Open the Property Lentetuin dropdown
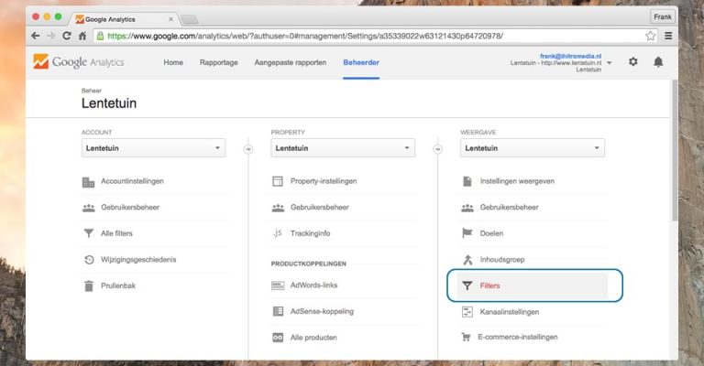The image size is (704, 366). click(x=343, y=148)
